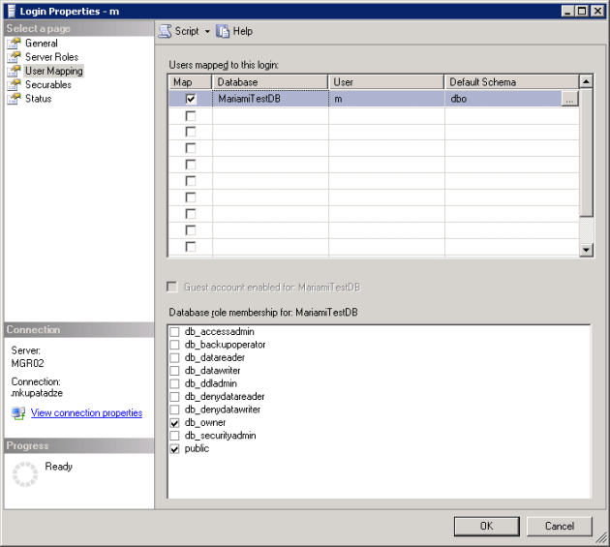Click the Map column header
This screenshot has width=610, height=547.
[x=190, y=82]
